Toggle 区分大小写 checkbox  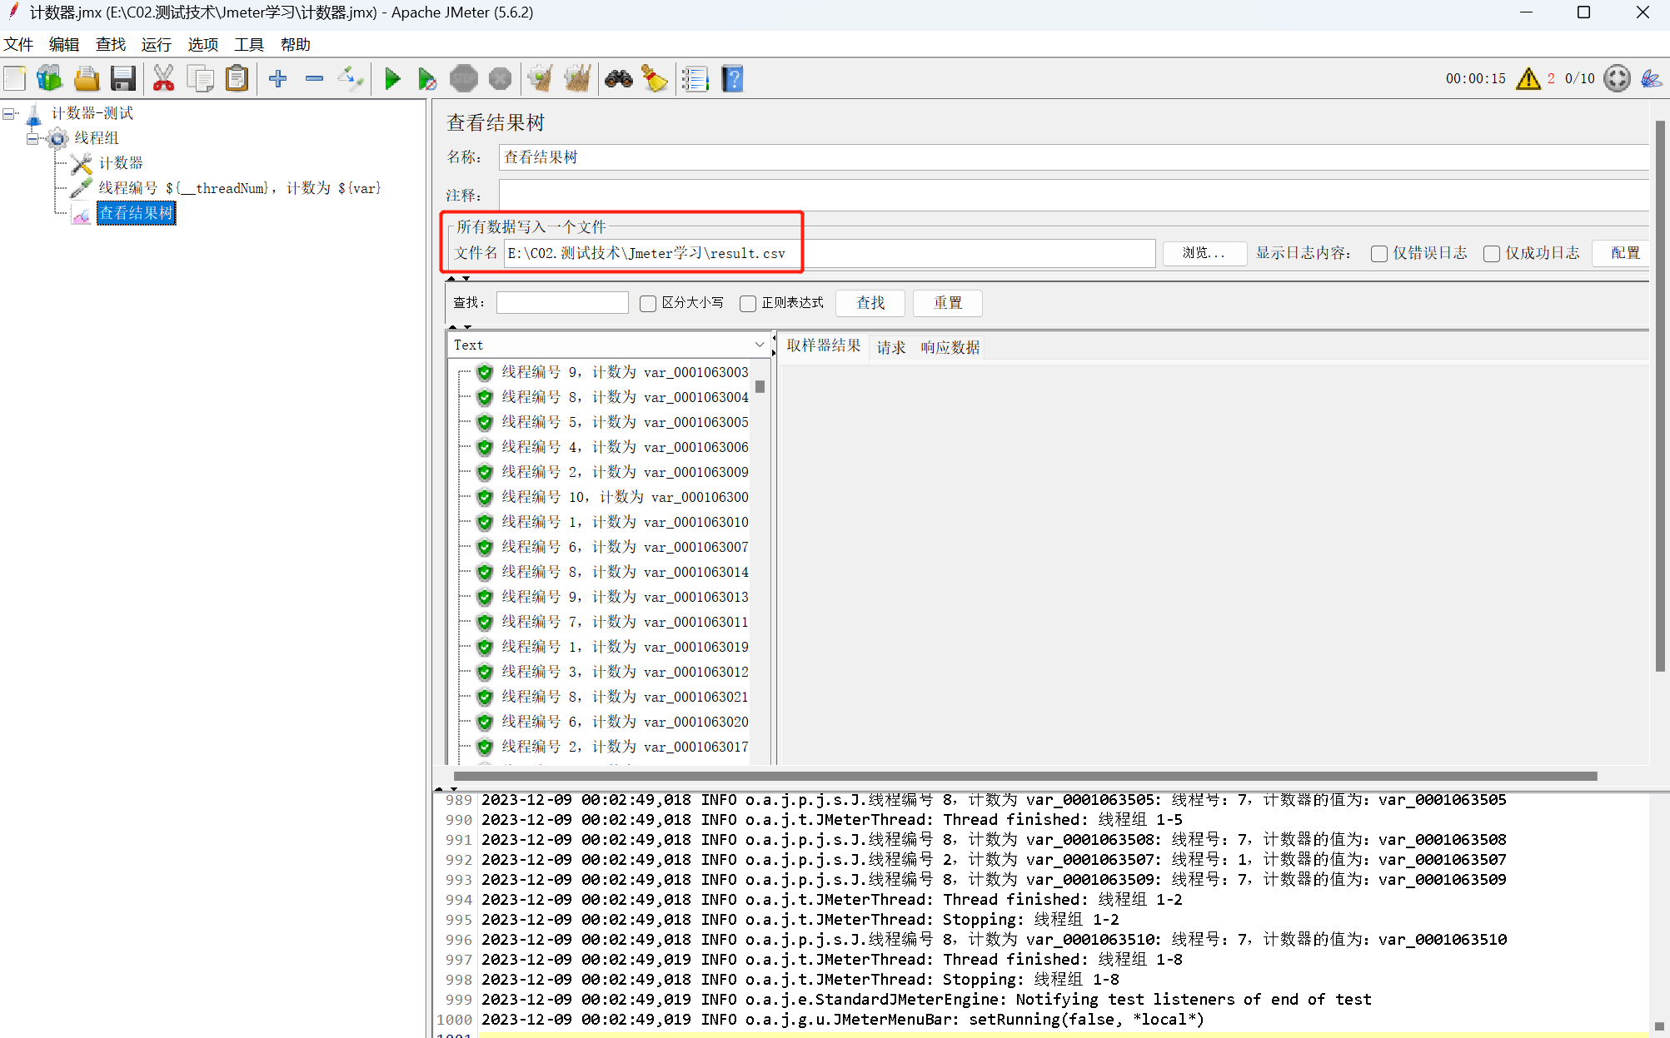tap(648, 304)
